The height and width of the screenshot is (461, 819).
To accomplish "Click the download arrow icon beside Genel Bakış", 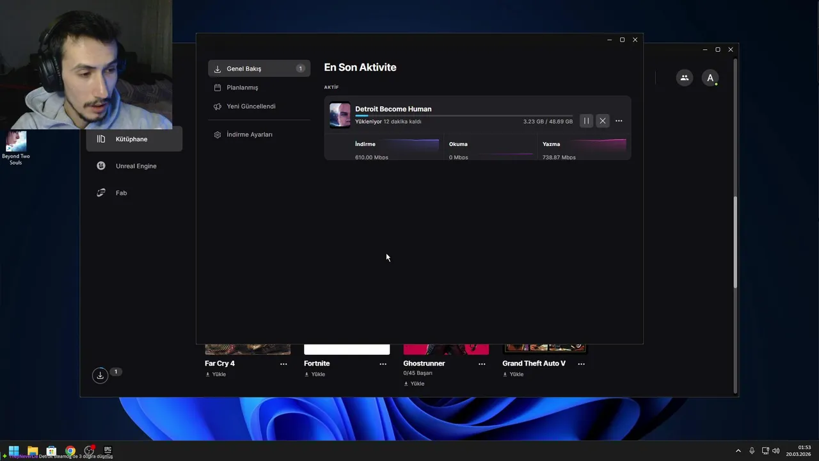I will tap(218, 69).
